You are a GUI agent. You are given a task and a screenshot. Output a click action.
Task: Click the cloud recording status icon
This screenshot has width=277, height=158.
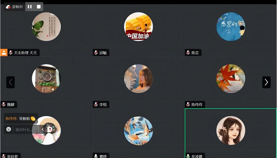tap(8, 7)
